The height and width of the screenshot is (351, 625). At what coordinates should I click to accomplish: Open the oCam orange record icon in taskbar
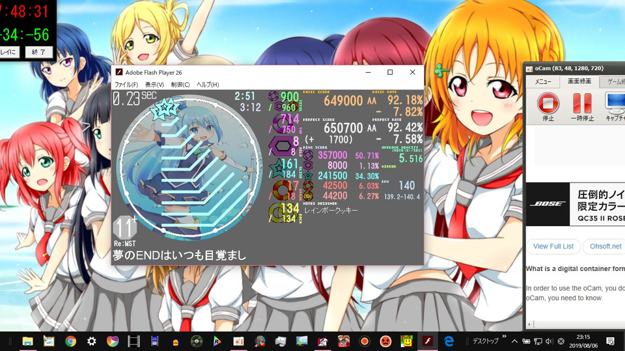[365, 341]
